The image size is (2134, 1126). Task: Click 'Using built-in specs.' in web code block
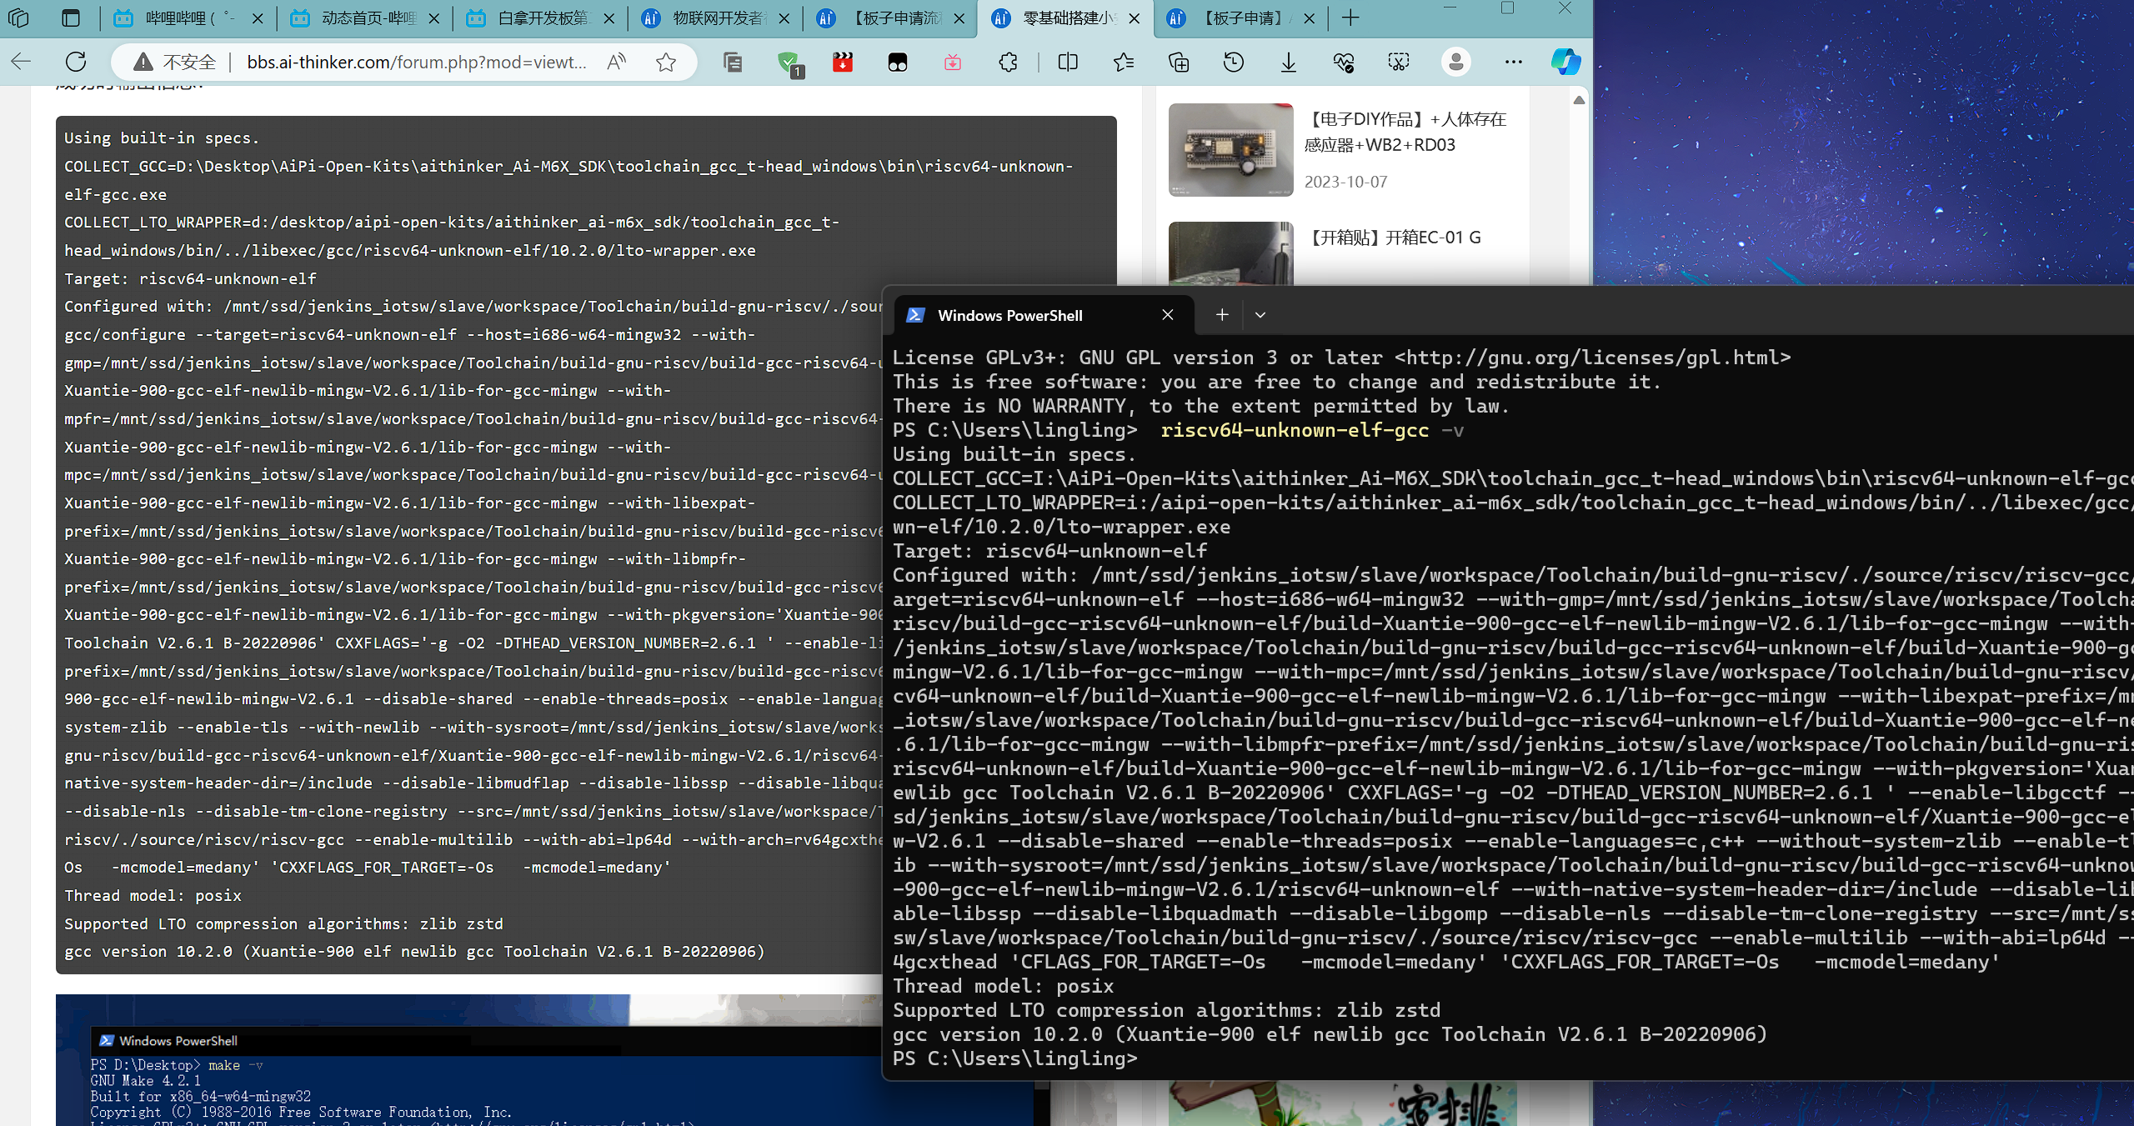click(x=162, y=138)
